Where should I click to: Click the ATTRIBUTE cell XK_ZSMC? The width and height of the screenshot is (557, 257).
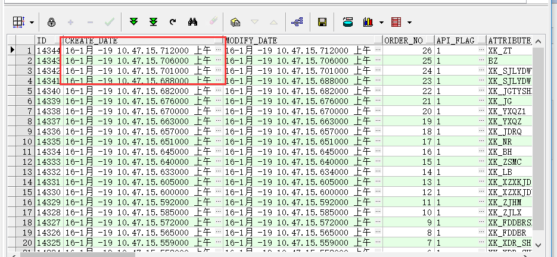coord(509,162)
